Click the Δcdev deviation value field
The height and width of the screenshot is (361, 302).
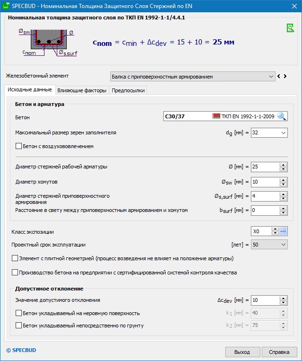coord(265,300)
